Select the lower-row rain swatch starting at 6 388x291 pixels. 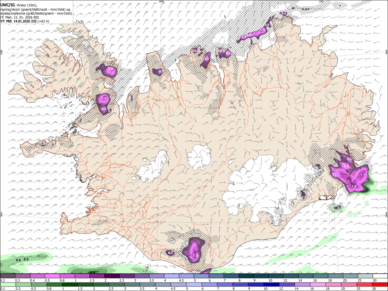point(209,285)
